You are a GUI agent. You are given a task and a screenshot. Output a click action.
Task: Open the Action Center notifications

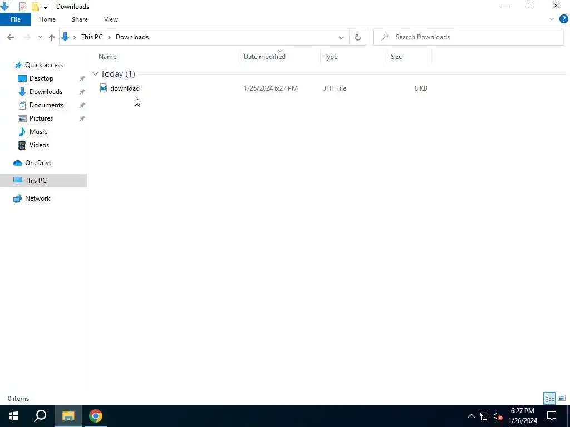click(x=552, y=416)
